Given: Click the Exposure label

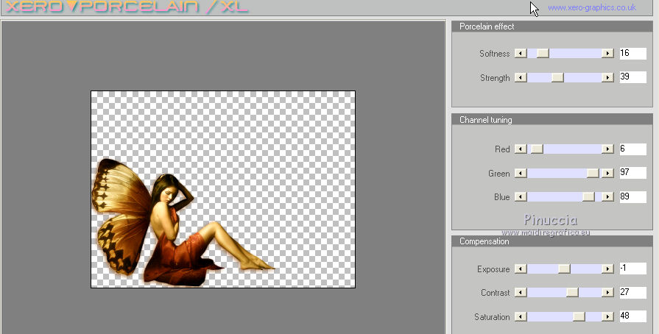Looking at the screenshot, I should point(493,269).
